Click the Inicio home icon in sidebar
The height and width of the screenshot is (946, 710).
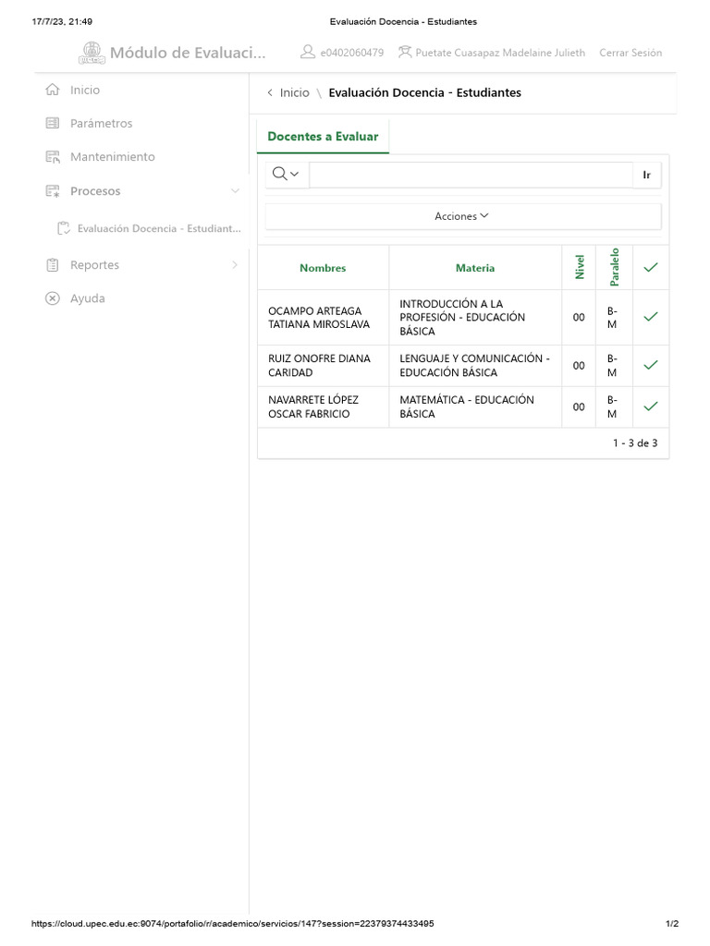tap(53, 91)
